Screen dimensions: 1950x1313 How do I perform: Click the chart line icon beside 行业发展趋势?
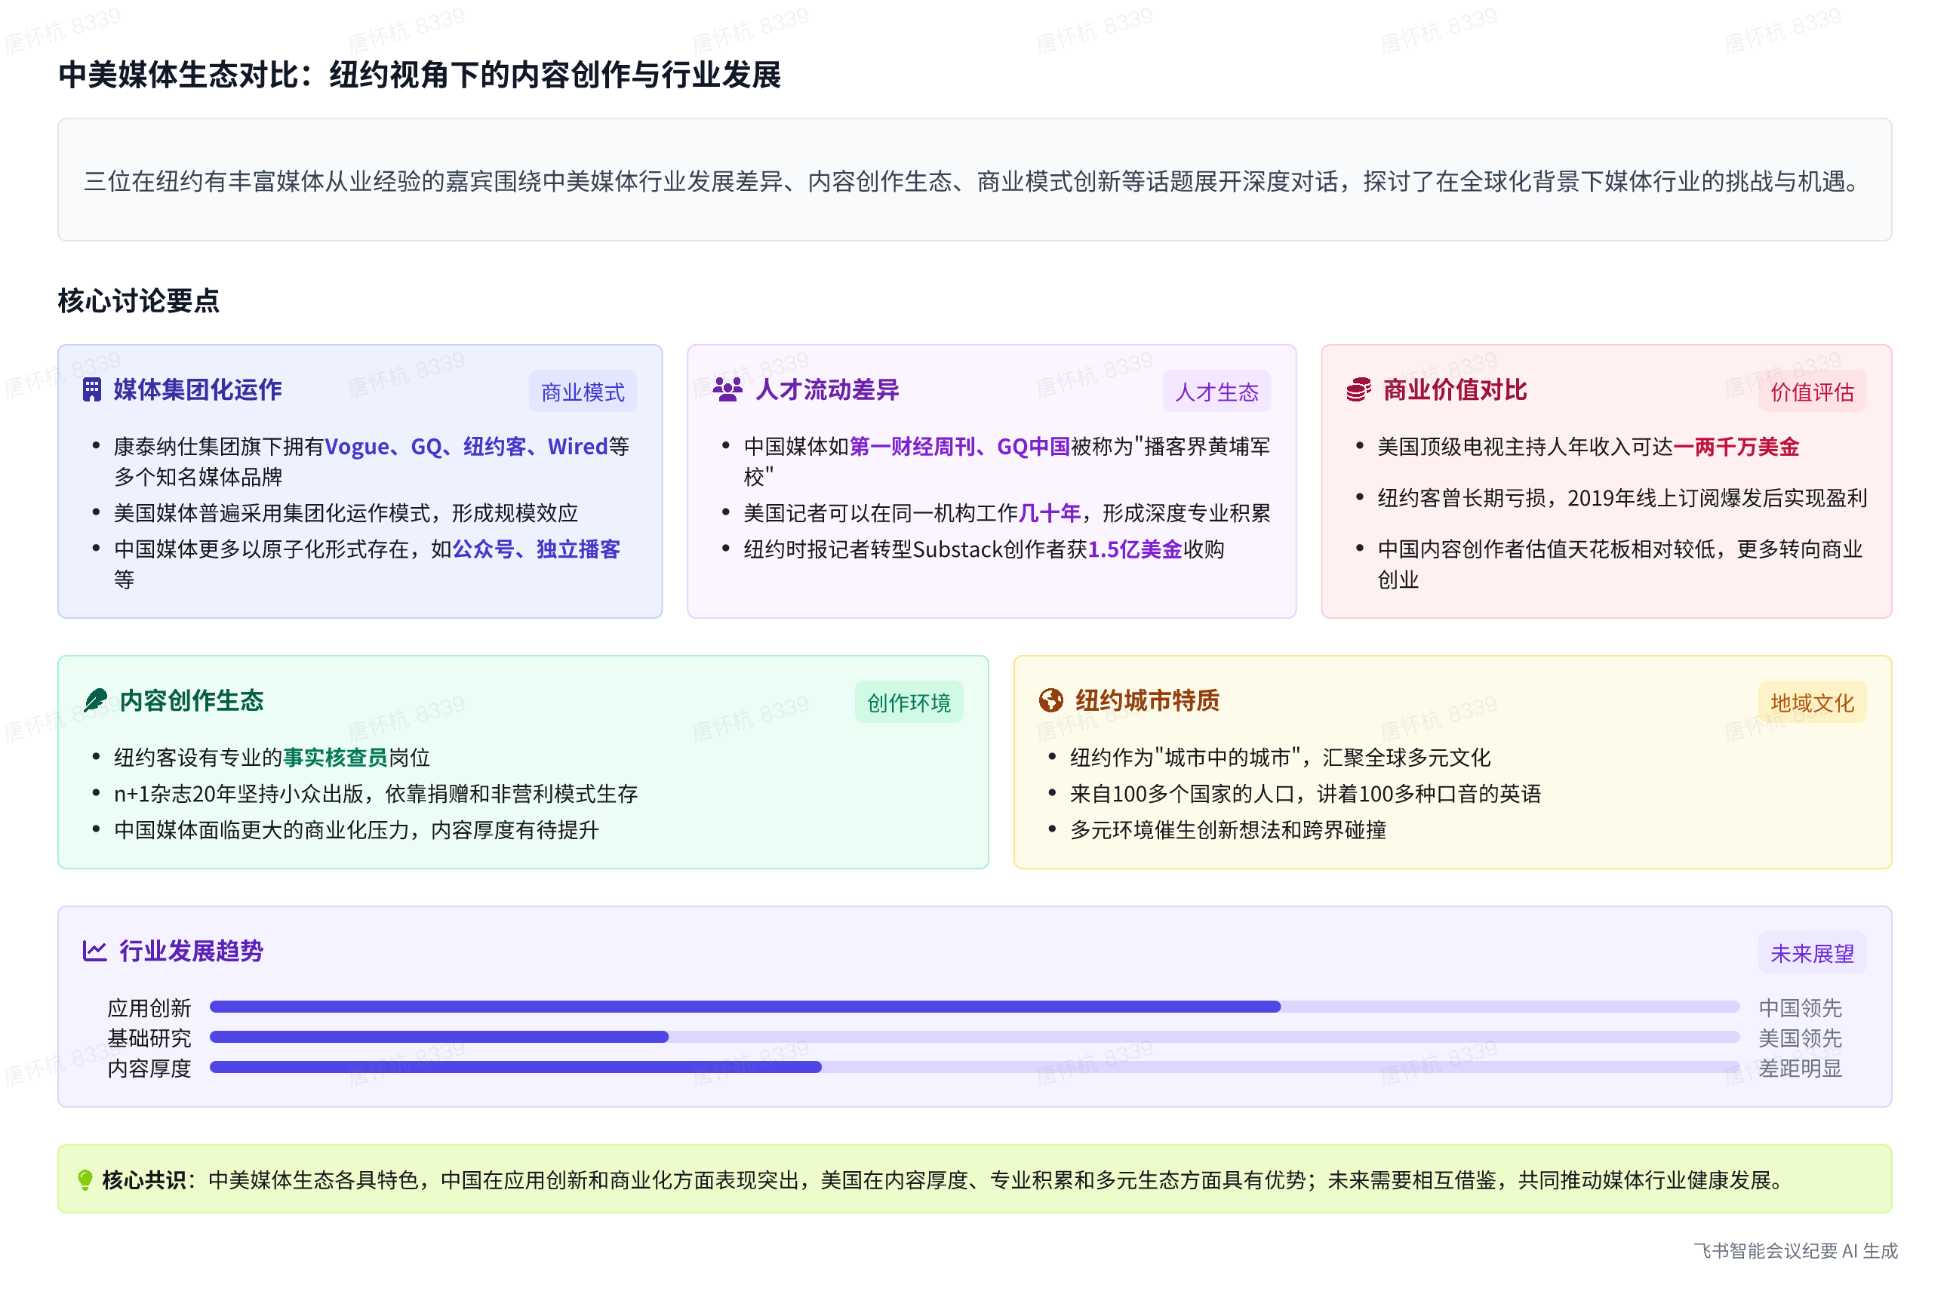point(94,951)
